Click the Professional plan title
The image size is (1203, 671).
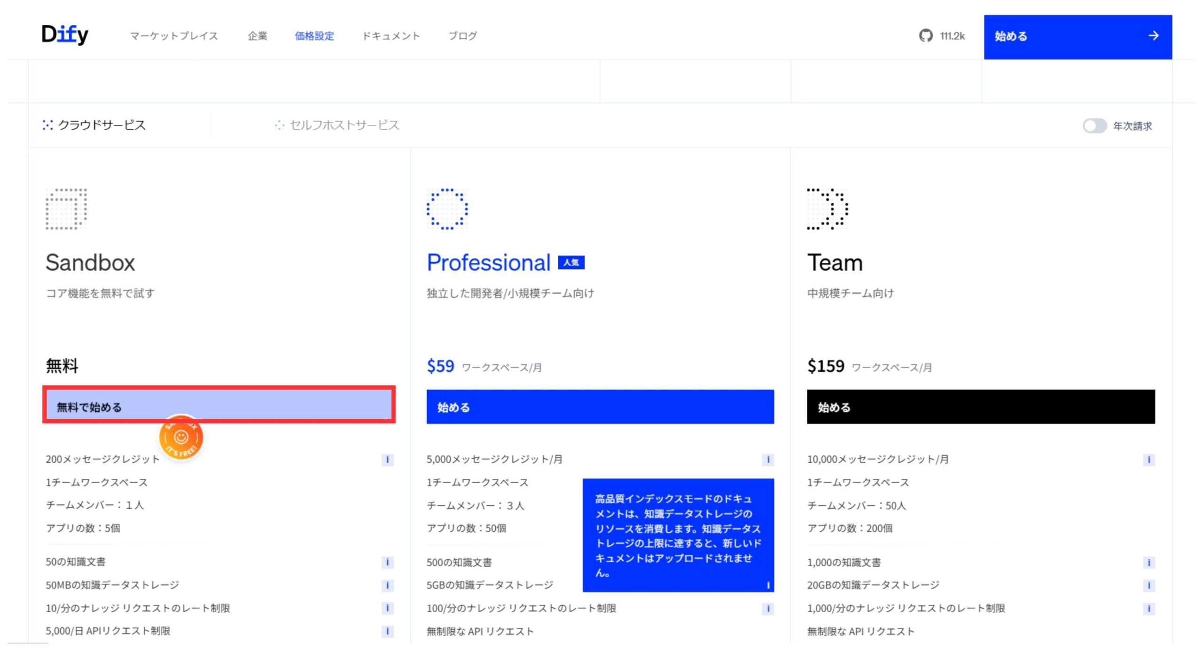coord(488,262)
